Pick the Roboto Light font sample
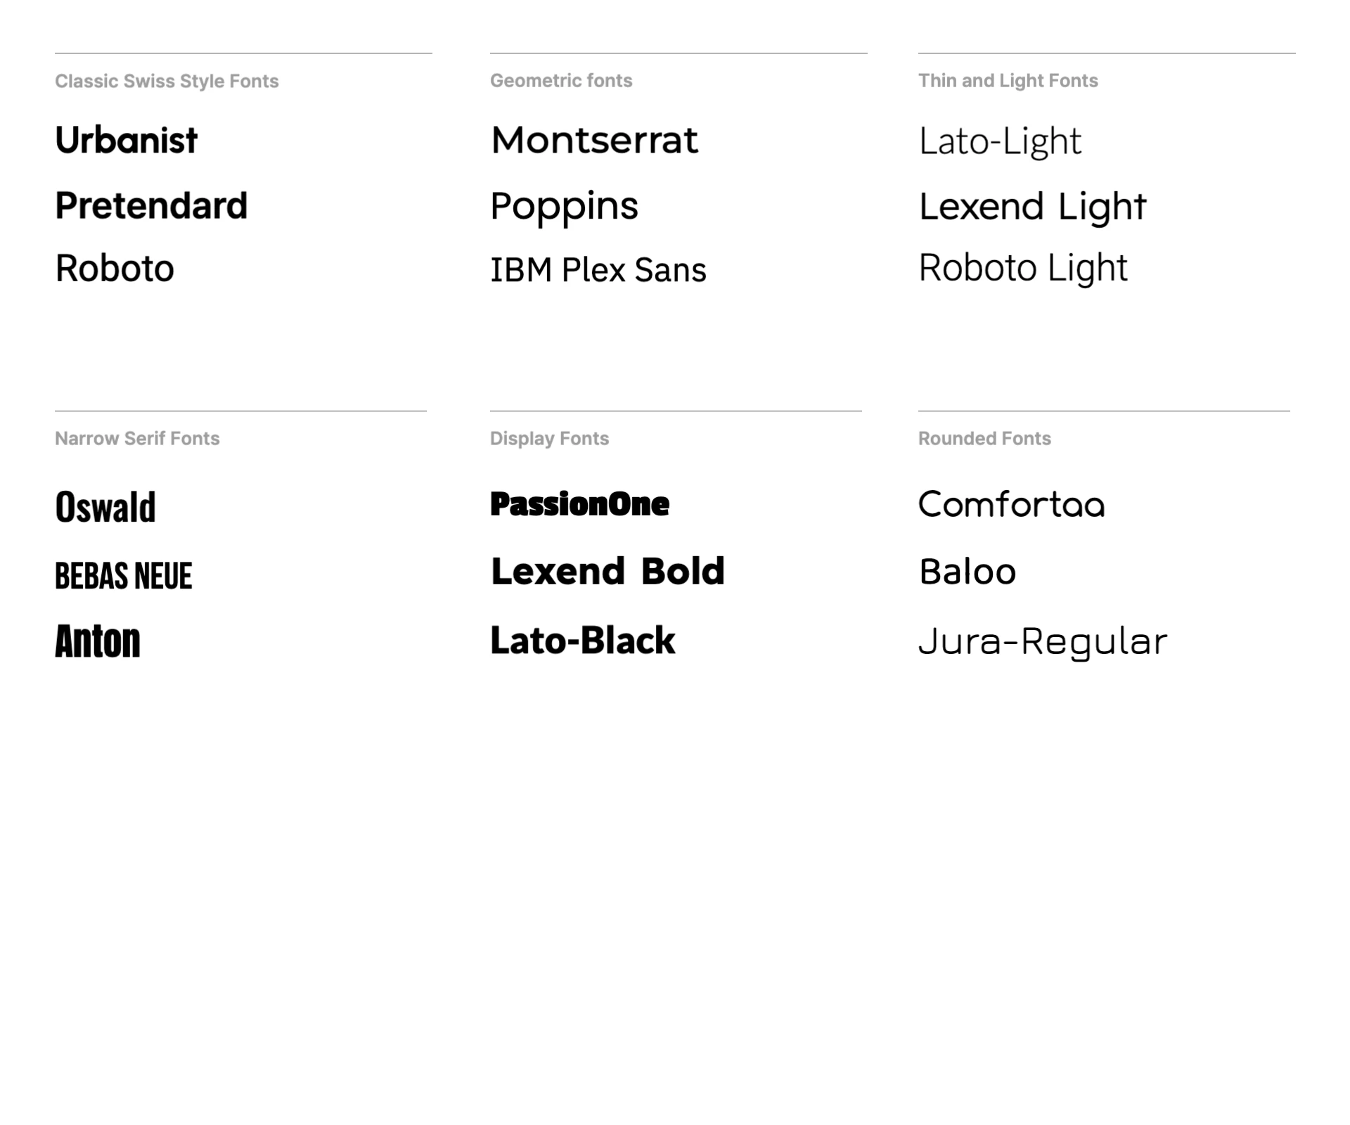The width and height of the screenshot is (1350, 1125). point(1023,268)
